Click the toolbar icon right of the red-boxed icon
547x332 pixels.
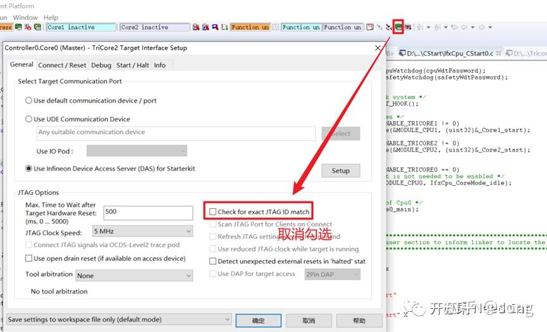click(x=408, y=27)
